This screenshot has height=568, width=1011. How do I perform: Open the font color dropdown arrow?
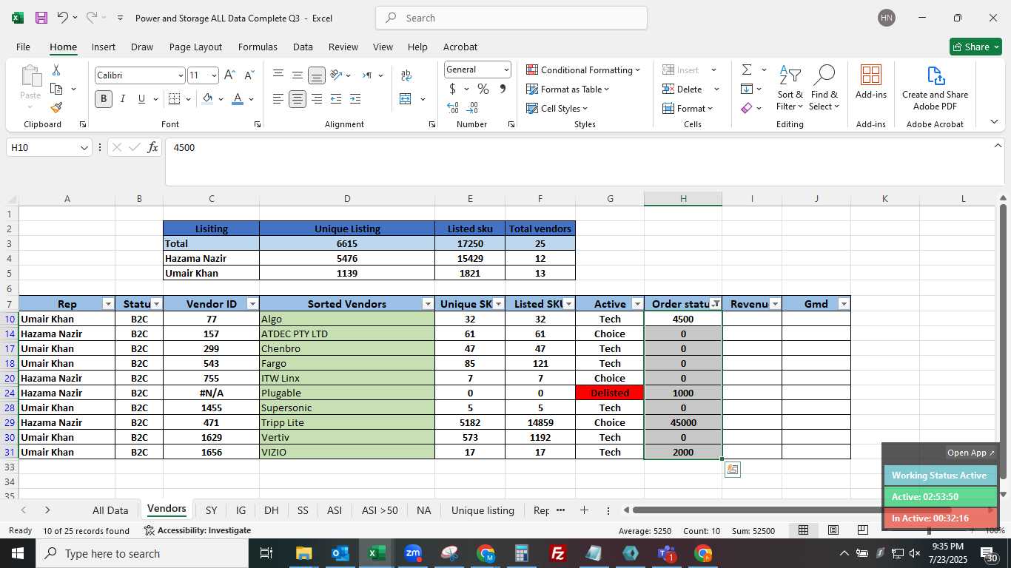pos(251,99)
